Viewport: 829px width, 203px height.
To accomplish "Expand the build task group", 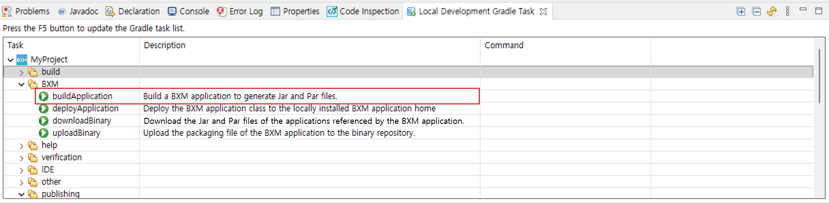I will [21, 72].
